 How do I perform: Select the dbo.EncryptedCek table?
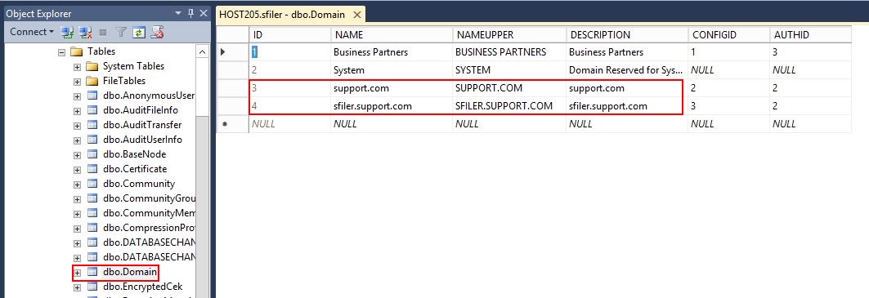(x=142, y=287)
